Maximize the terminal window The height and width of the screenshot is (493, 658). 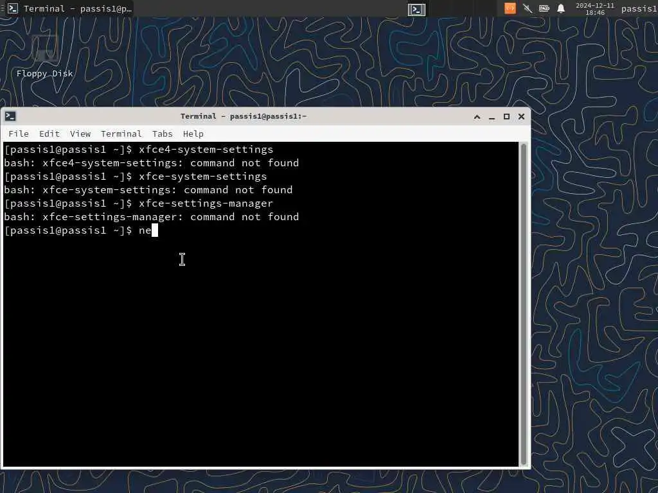coord(506,117)
